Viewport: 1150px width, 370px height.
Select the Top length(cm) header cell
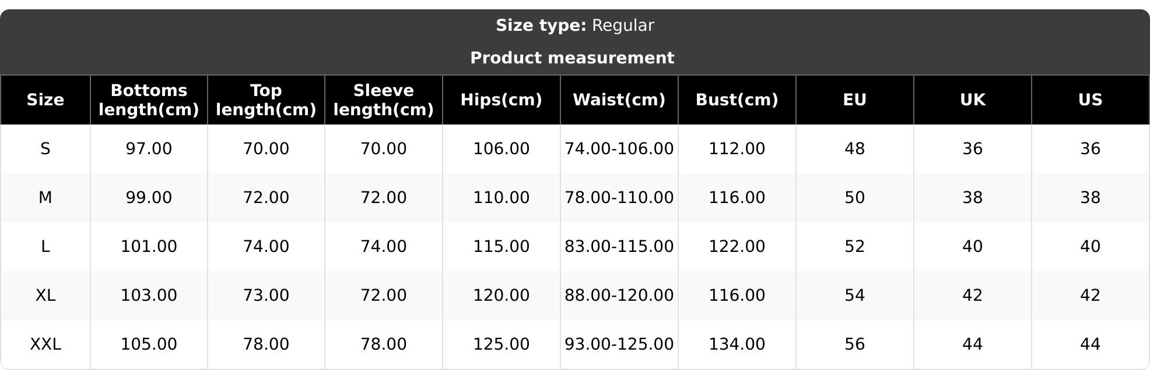click(x=266, y=100)
